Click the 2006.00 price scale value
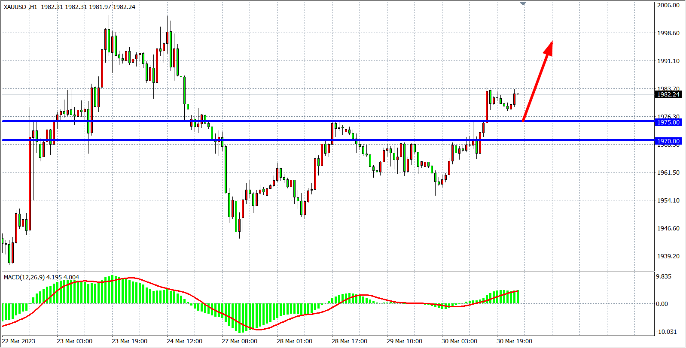Viewport: 686px width, 348px height. click(668, 5)
